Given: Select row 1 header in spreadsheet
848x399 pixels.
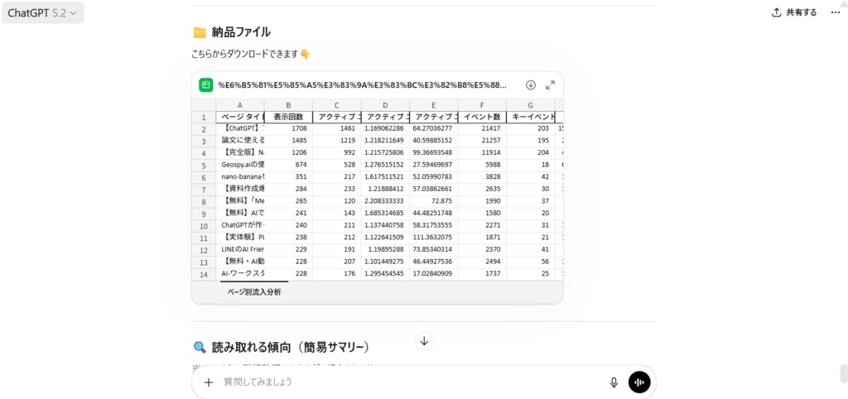Looking at the screenshot, I should (203, 118).
